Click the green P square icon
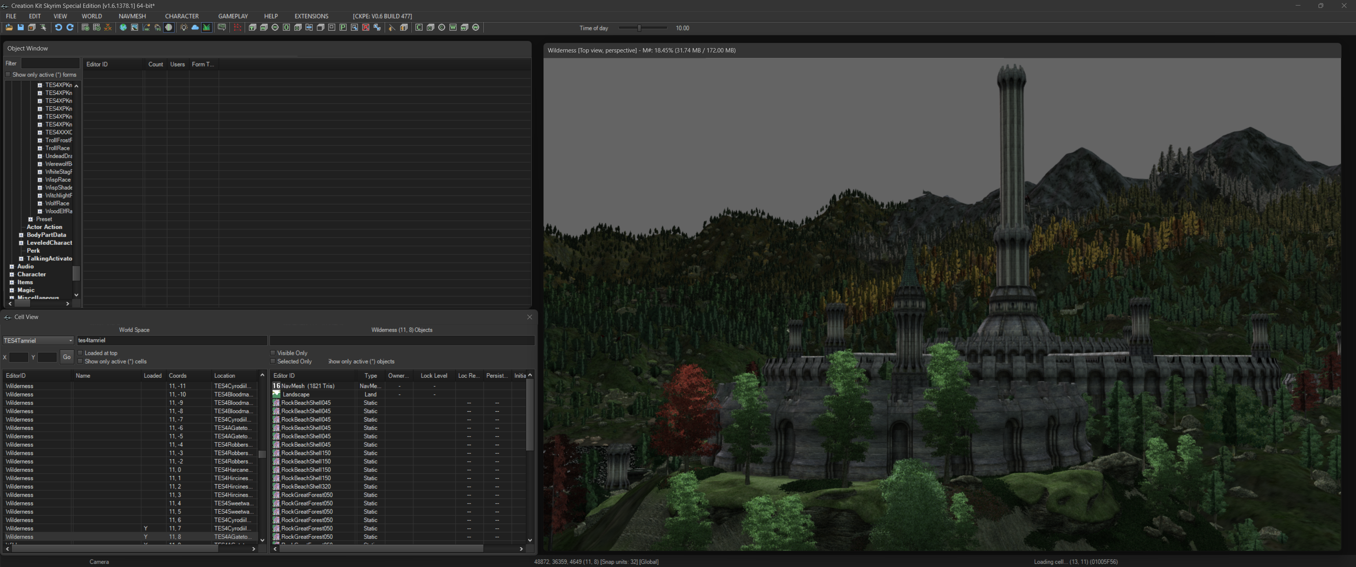 (x=343, y=27)
